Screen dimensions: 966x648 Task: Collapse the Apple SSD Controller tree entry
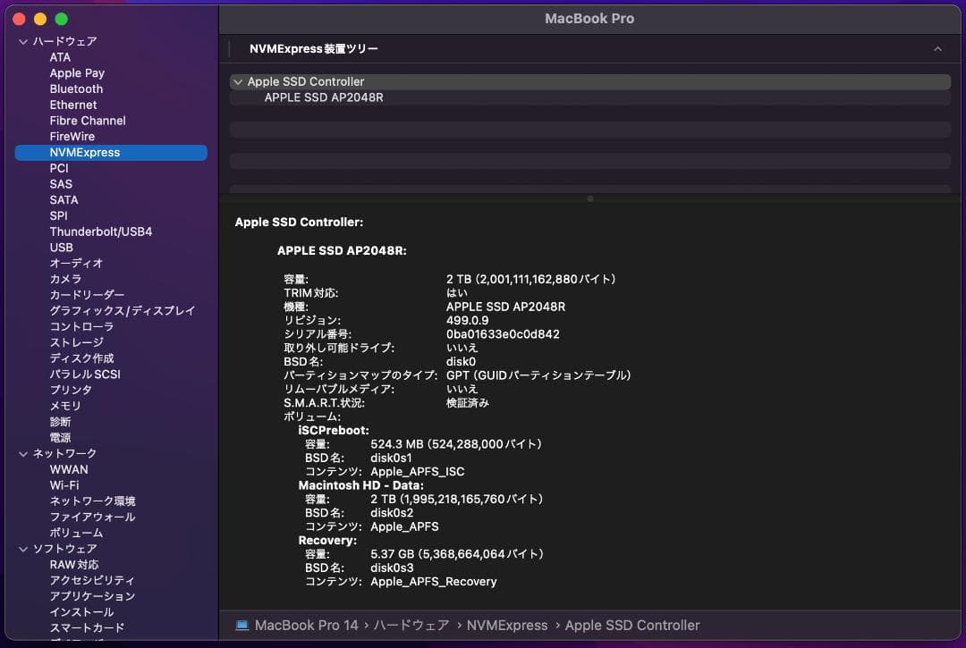(238, 81)
